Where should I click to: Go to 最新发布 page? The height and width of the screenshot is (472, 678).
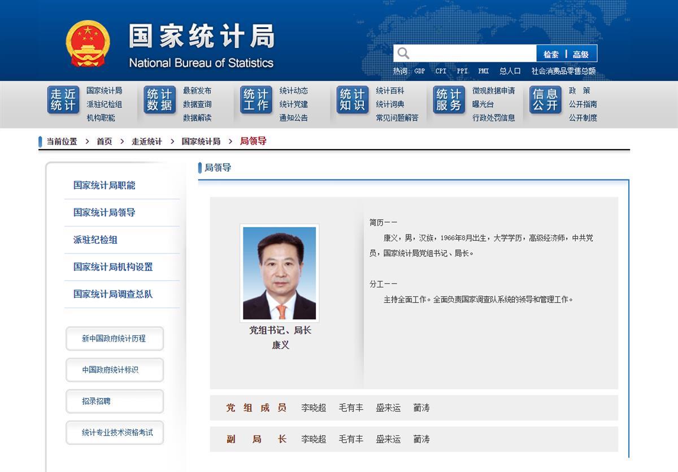pyautogui.click(x=197, y=90)
